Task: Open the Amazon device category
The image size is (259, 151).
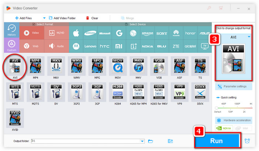Action: (x=147, y=33)
